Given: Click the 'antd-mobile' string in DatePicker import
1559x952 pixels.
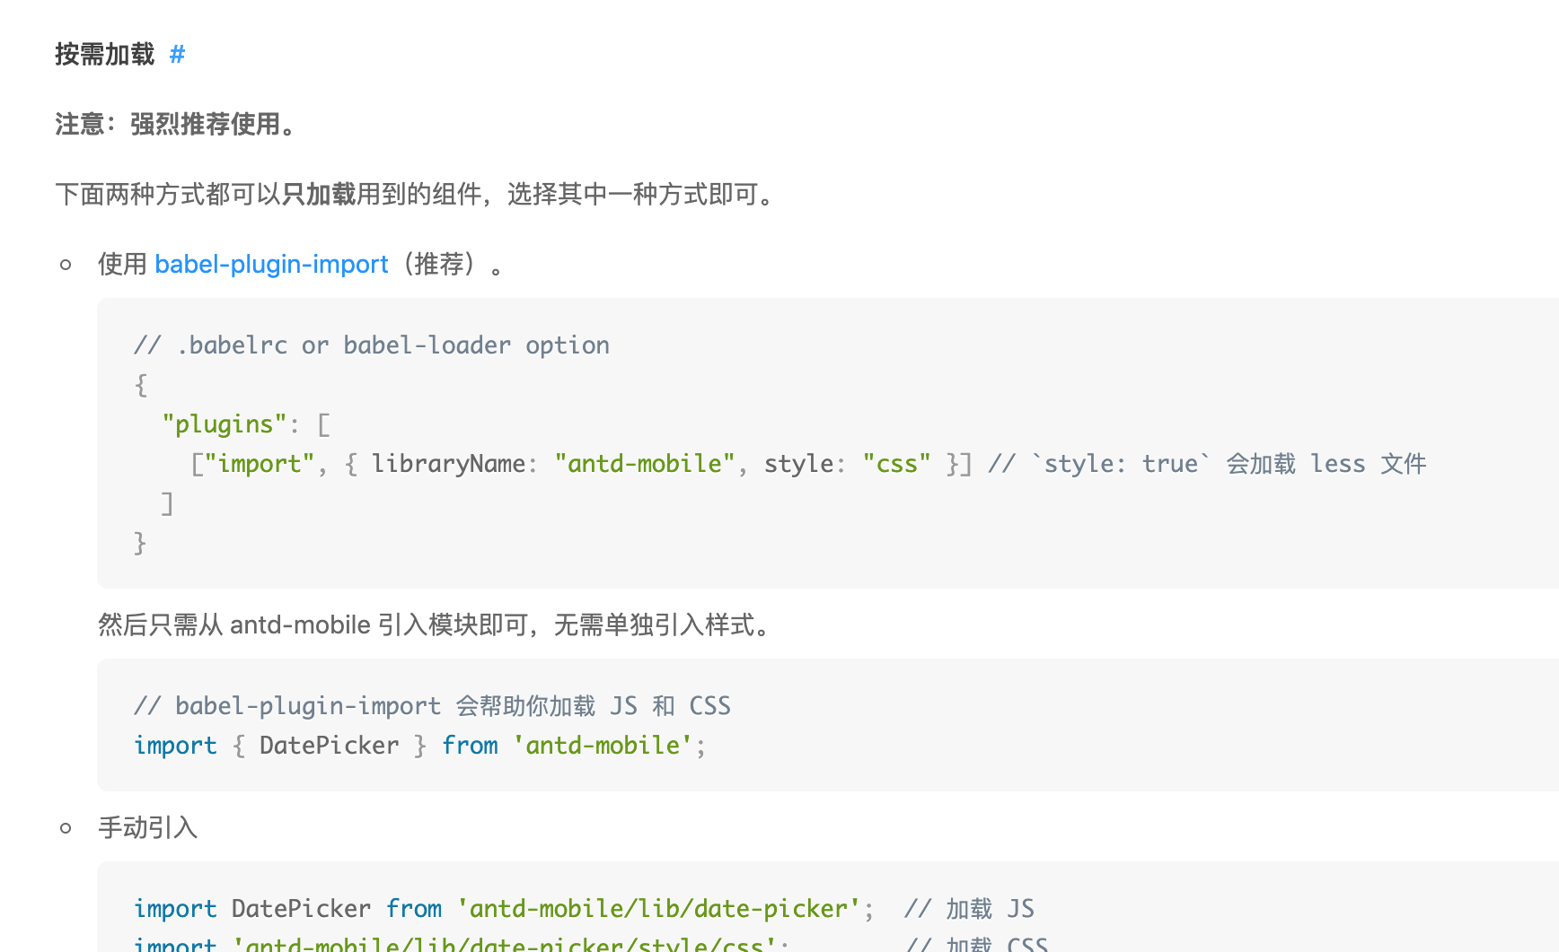Looking at the screenshot, I should pos(602,746).
